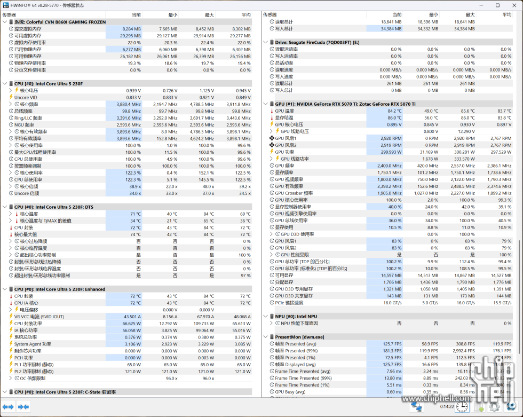
Task: Collapse the Colorful CVN B860I system group
Action: click(4, 22)
